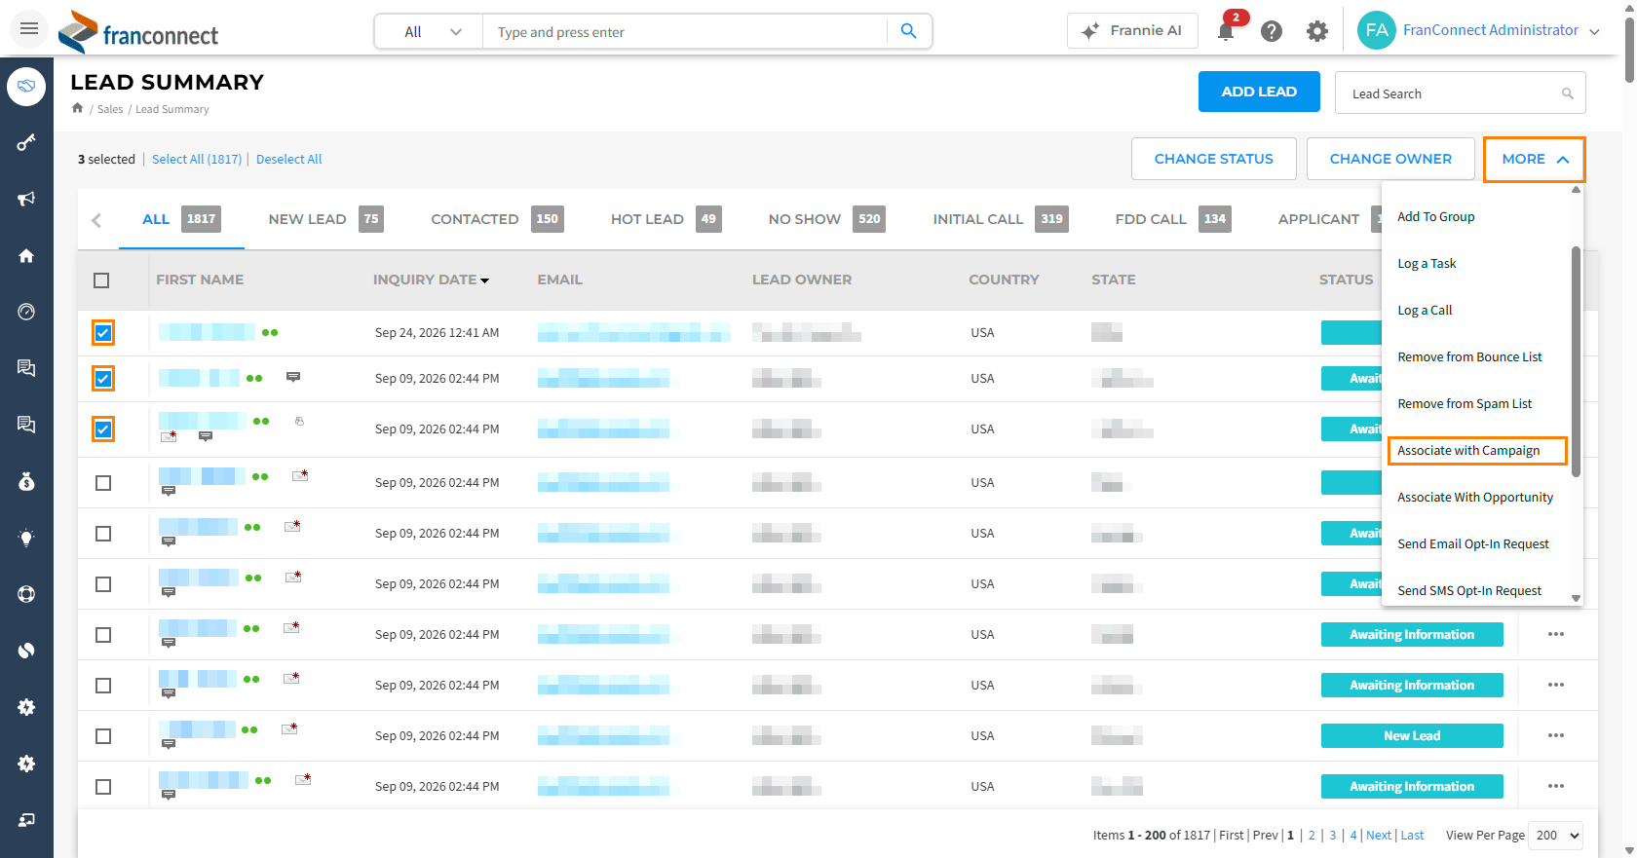Open the All search category dropdown
Viewport: 1637px width, 858px height.
tap(430, 31)
